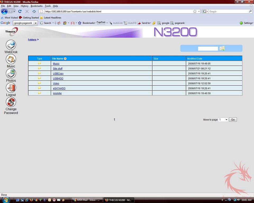Click the folder icon in eSATAHDD row
Image resolution: width=254 pixels, height=203 pixels.
point(39,88)
